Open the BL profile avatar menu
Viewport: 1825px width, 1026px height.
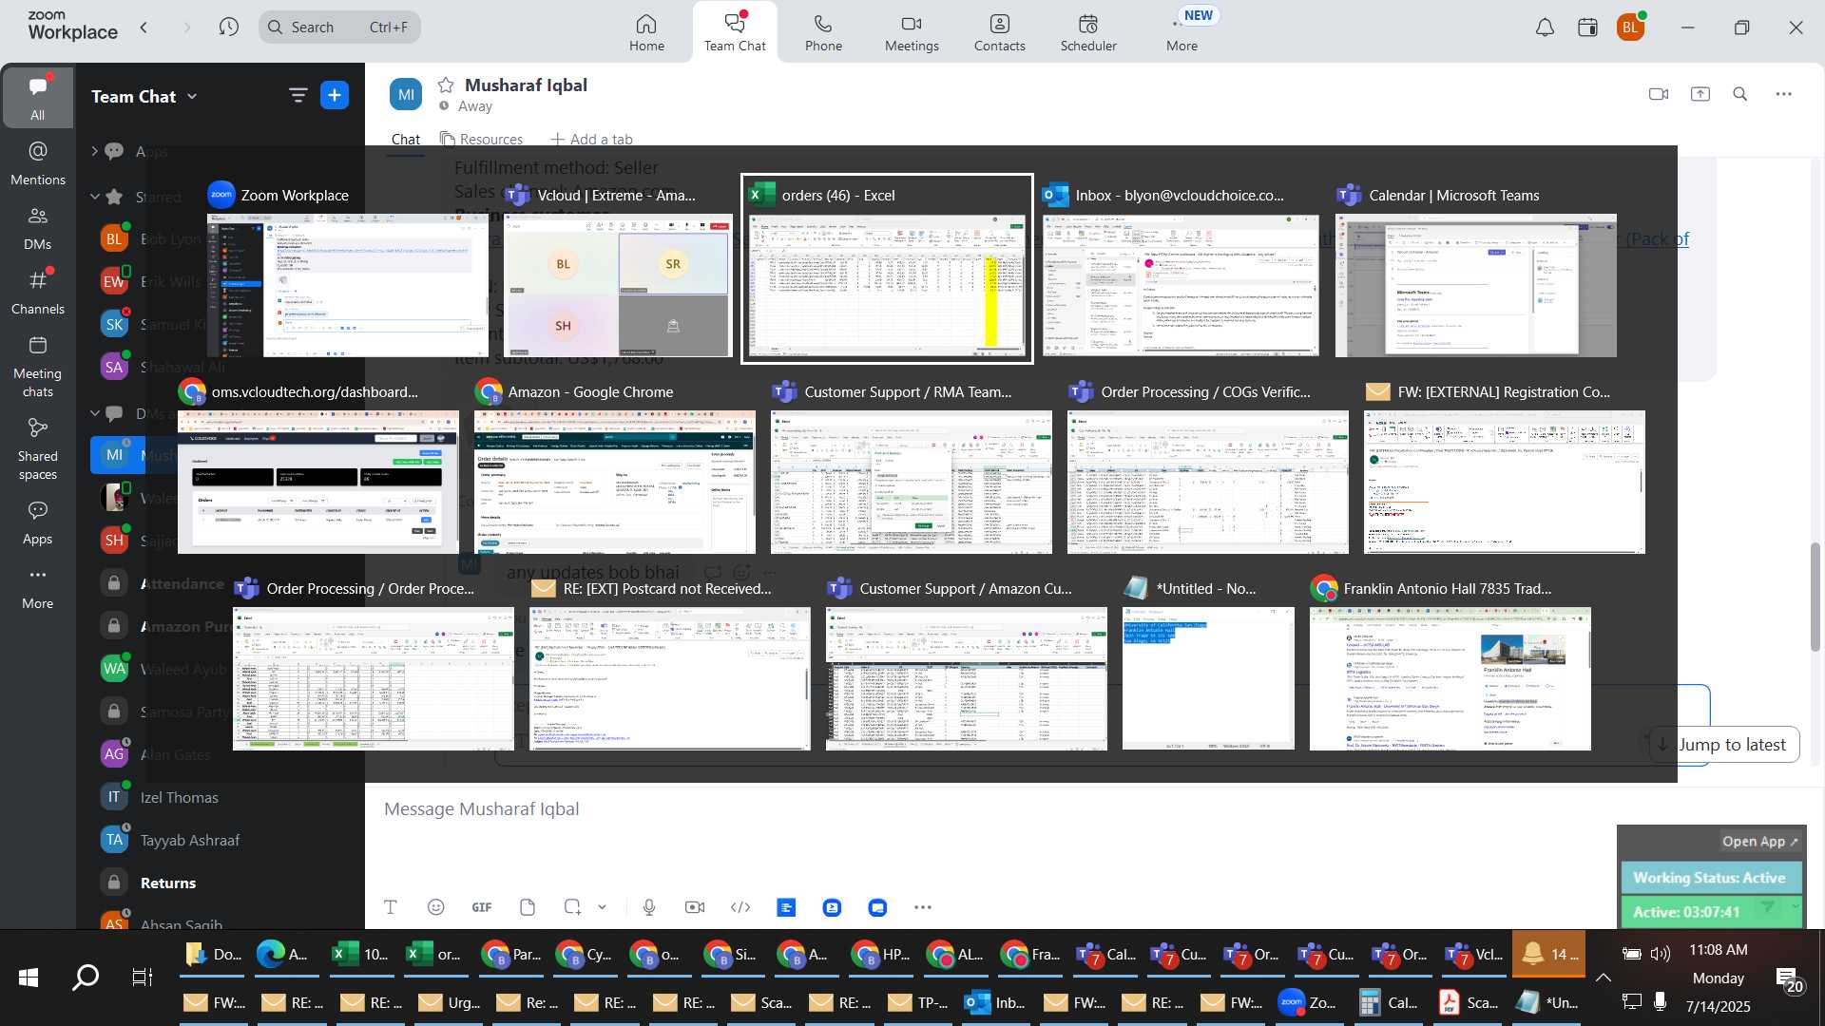1631,28
